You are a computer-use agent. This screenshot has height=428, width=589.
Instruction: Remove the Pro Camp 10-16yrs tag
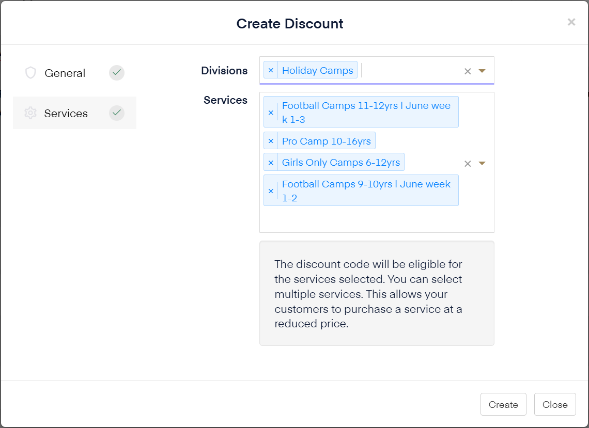(x=271, y=141)
